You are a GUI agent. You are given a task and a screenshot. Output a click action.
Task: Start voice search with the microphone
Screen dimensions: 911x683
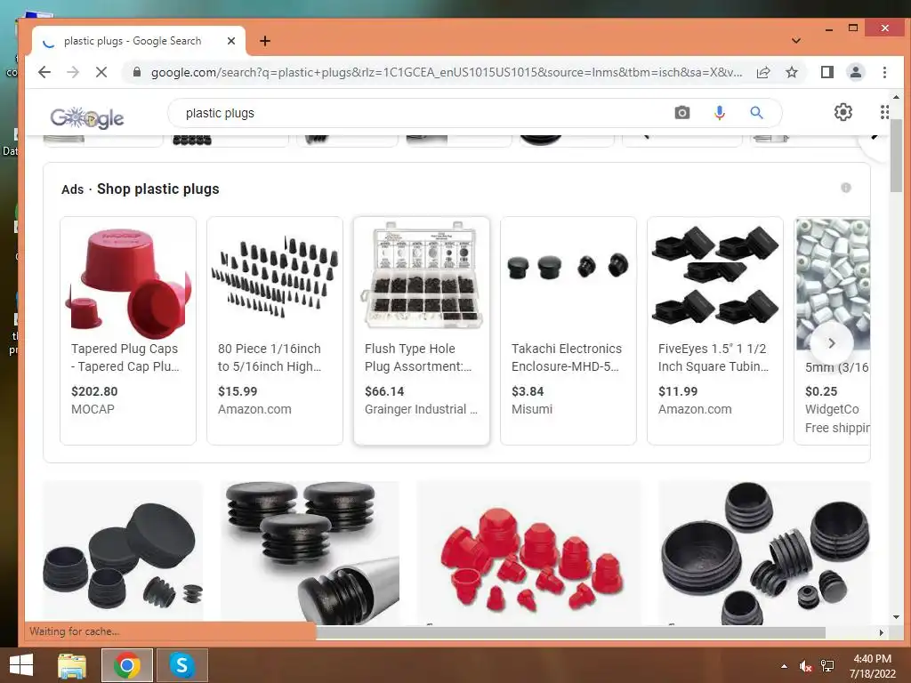719,113
